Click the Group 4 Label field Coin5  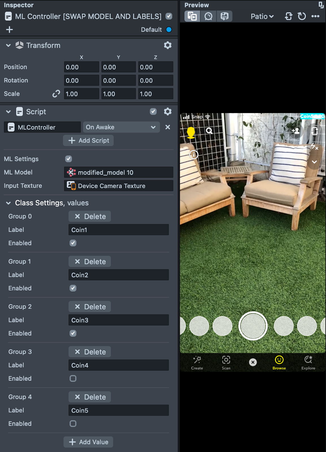click(x=118, y=410)
